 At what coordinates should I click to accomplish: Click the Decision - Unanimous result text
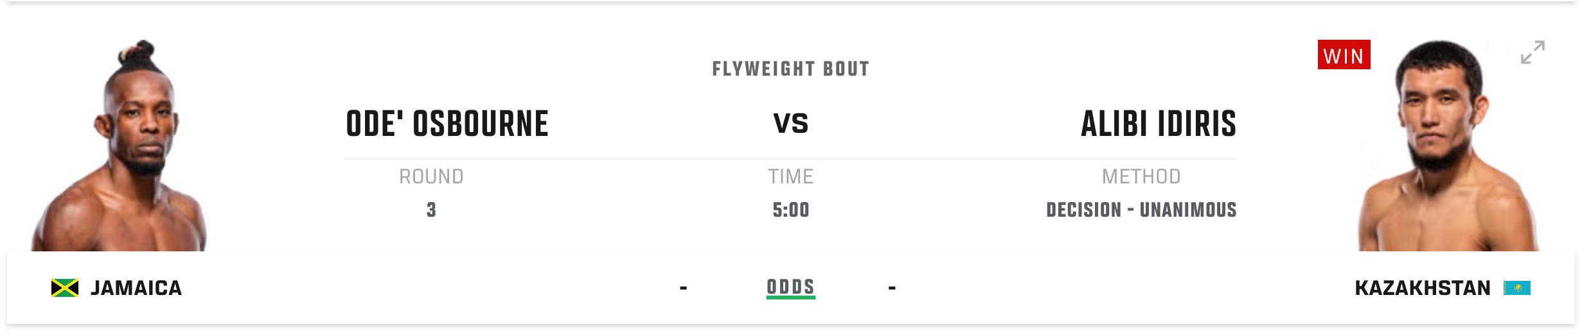(x=1141, y=210)
